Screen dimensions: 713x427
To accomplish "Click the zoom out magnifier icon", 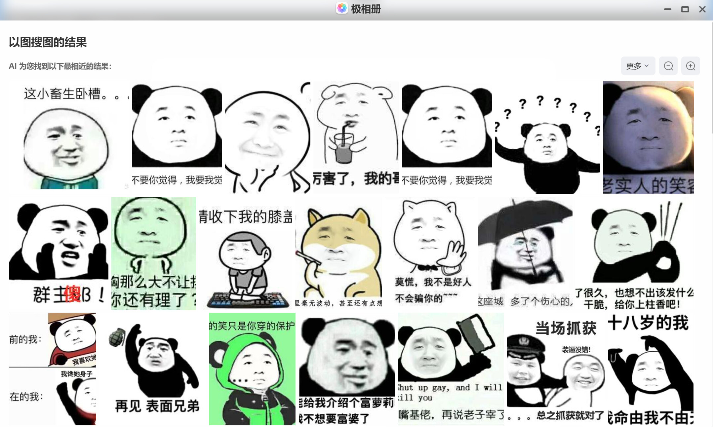I will [668, 66].
